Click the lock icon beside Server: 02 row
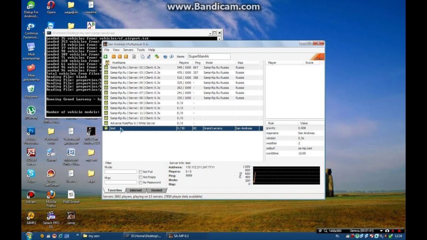 tap(106, 67)
